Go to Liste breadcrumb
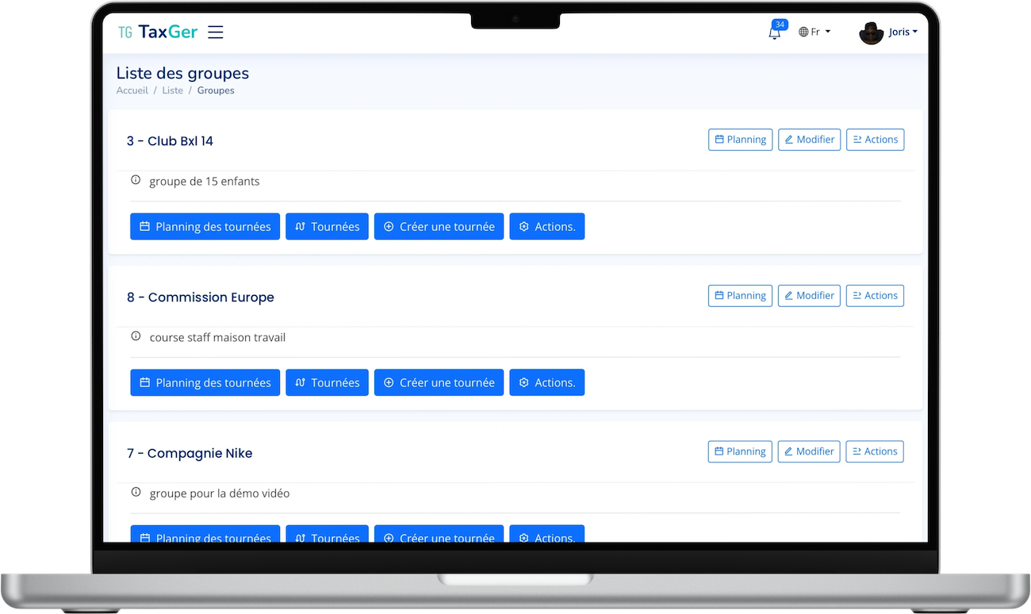The height and width of the screenshot is (614, 1031). 172,90
